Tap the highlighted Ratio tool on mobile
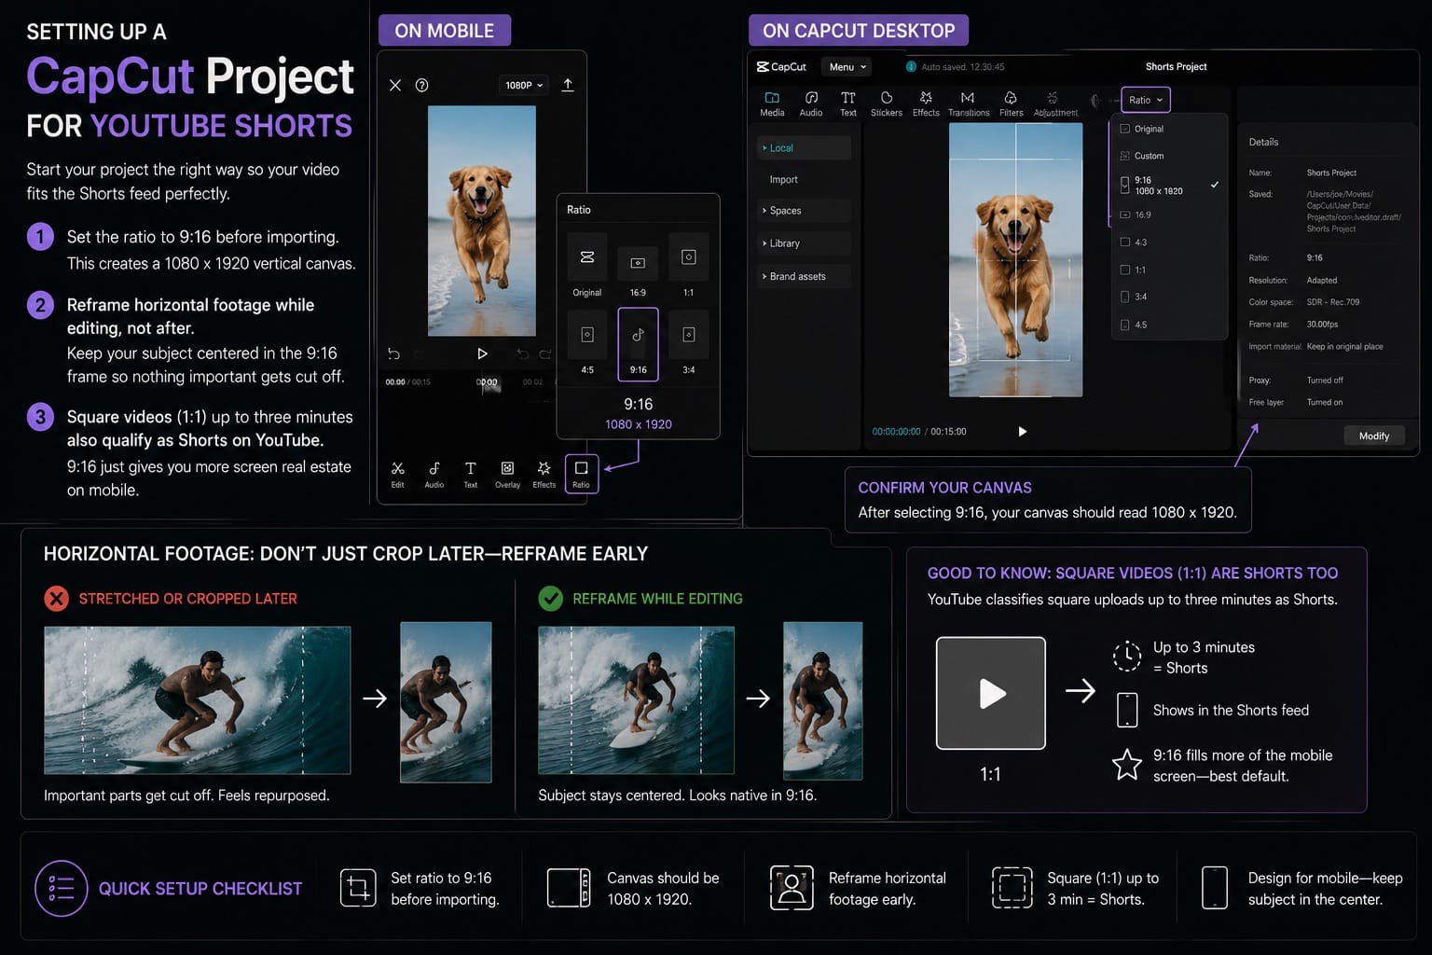 (x=582, y=474)
